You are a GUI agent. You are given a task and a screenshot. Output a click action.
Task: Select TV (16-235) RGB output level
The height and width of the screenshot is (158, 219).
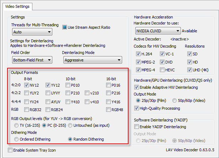click(x=16, y=125)
